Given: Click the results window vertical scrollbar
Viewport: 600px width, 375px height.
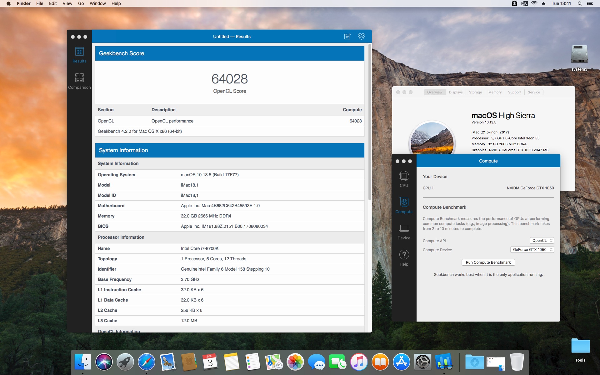Looking at the screenshot, I should click(x=370, y=122).
